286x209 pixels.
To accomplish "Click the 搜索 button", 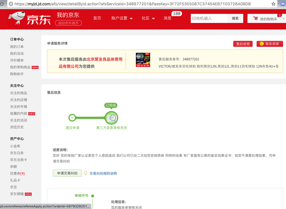I will point(235,18).
